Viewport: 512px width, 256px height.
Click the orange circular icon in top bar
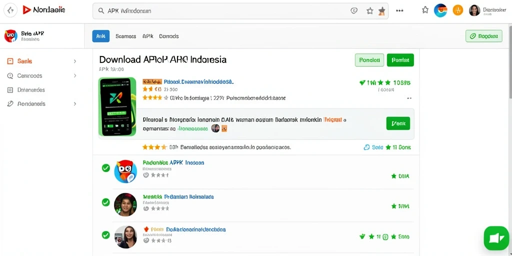(458, 10)
